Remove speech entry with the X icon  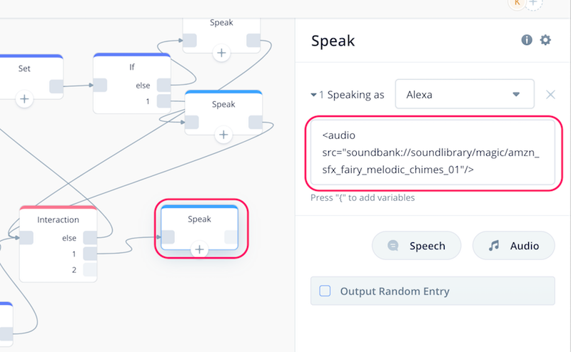pos(550,95)
